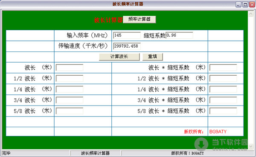The width and height of the screenshot is (256, 157).
Task: Click the 输入频率 (MHz) label
Action: [x=87, y=35]
